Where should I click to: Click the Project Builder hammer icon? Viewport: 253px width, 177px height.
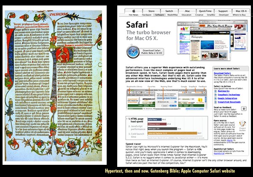click(242, 124)
